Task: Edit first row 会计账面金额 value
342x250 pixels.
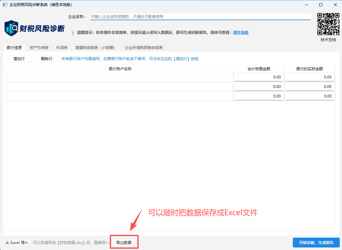Action: (x=259, y=77)
